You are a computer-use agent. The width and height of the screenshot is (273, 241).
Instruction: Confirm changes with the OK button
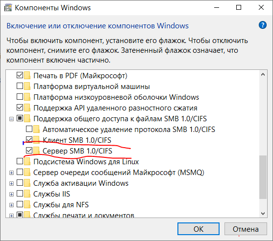(199, 229)
